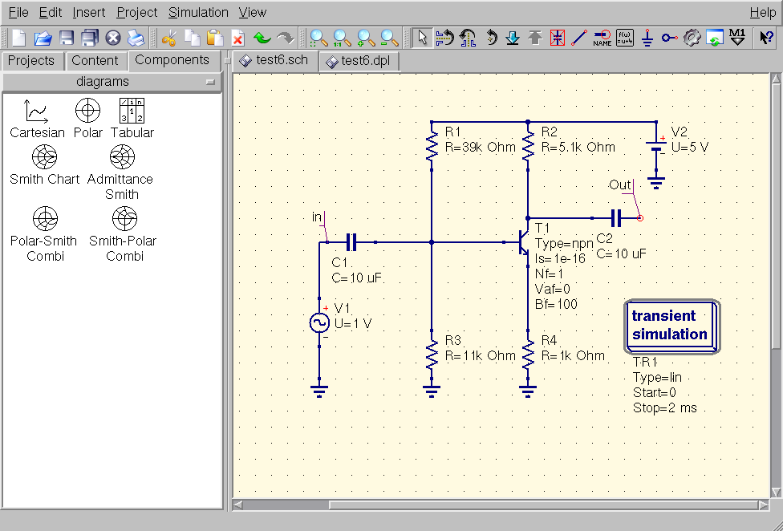The height and width of the screenshot is (531, 783).
Task: Click the Save all documents icon
Action: click(x=90, y=38)
